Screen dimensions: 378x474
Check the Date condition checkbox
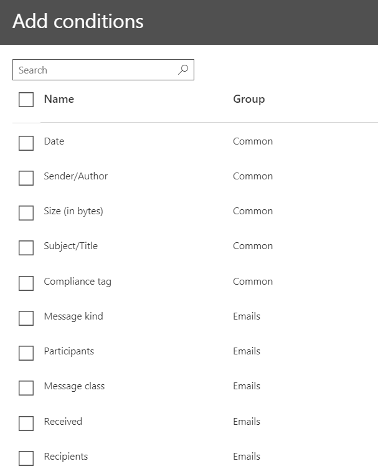pos(26,143)
